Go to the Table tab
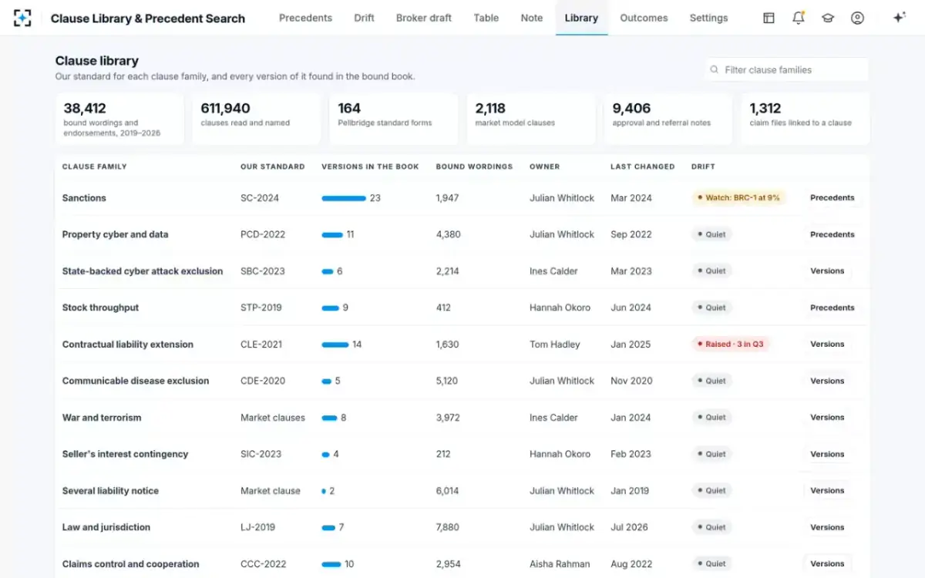925x578 pixels. pyautogui.click(x=486, y=18)
